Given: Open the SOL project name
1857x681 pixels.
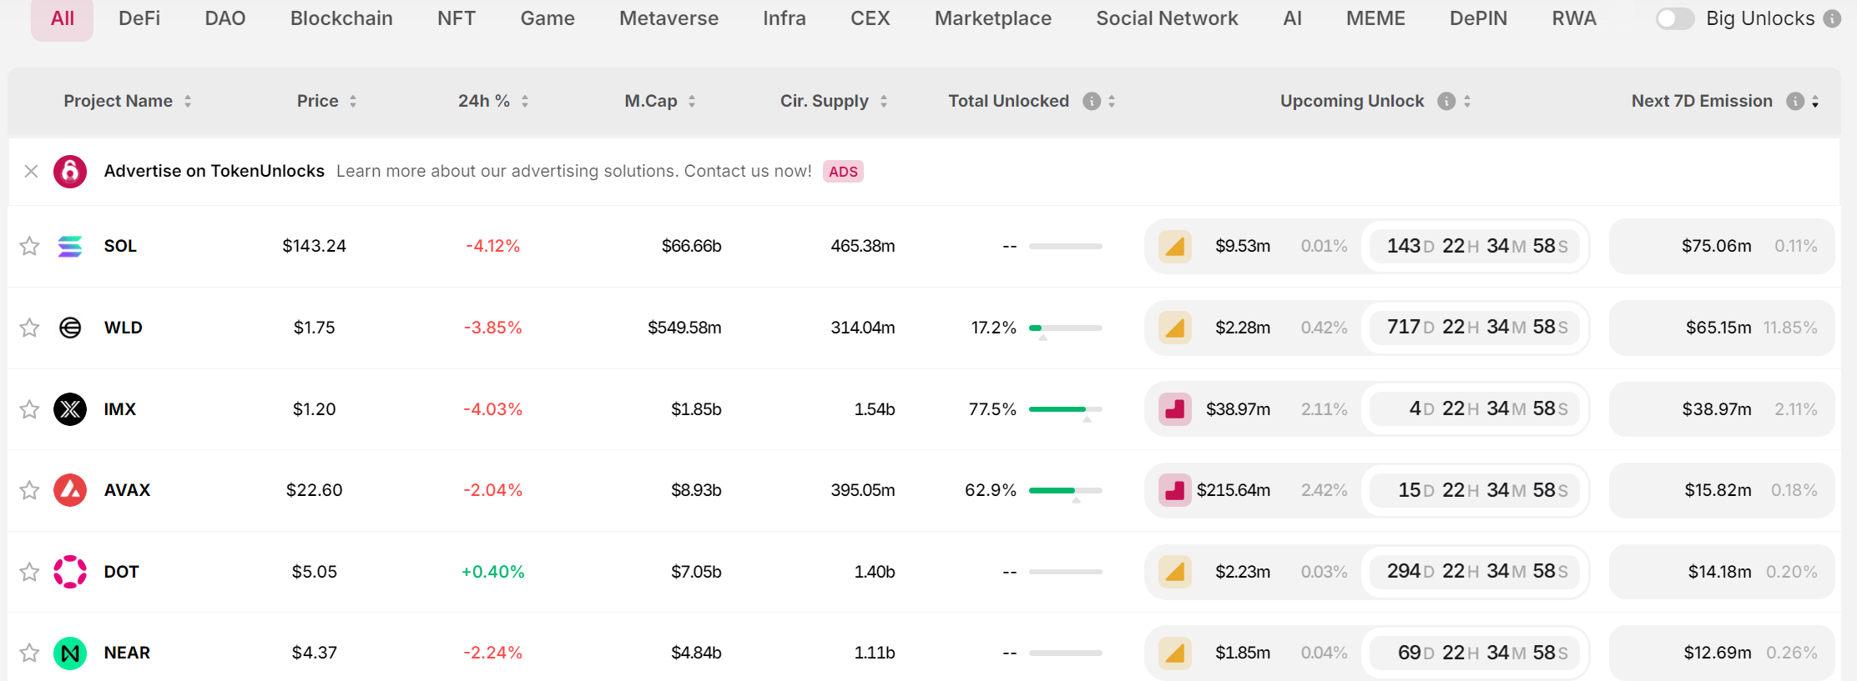Looking at the screenshot, I should point(120,246).
